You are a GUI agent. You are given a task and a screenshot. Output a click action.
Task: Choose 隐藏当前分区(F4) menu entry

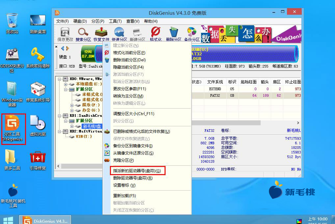click(x=147, y=67)
